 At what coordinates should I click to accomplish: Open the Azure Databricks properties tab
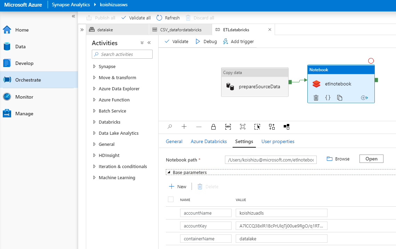click(209, 142)
